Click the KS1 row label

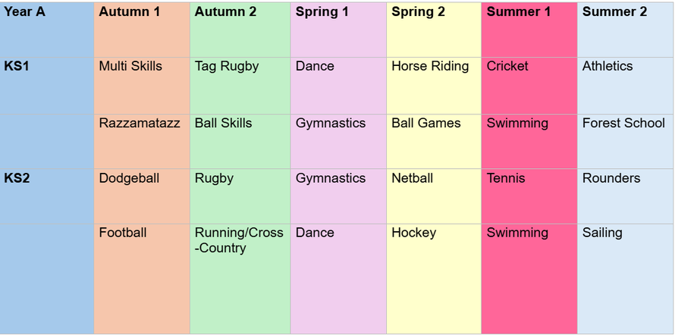[17, 66]
